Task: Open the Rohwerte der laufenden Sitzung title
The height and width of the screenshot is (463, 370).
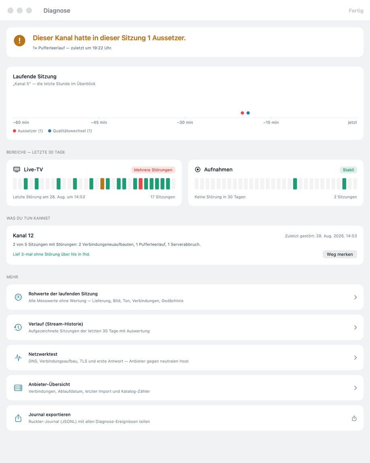Action: [x=63, y=294]
